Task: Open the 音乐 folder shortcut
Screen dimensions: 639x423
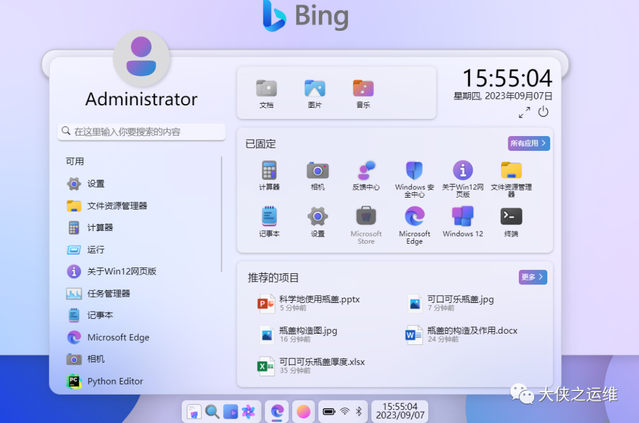Action: [x=363, y=93]
